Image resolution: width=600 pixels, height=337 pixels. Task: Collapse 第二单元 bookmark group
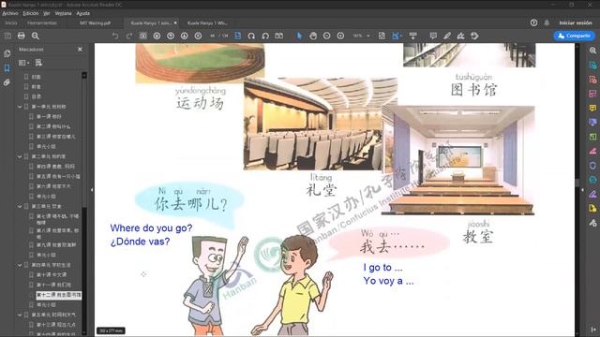20,156
